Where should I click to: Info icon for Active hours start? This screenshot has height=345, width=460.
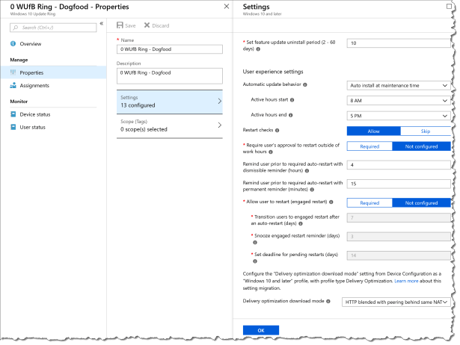tap(292, 100)
